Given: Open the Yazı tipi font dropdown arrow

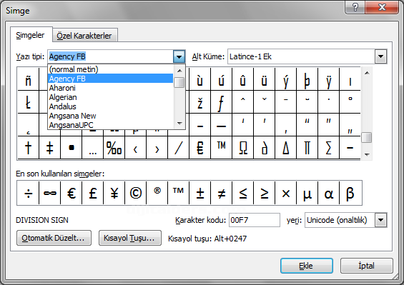Looking at the screenshot, I should (x=179, y=56).
